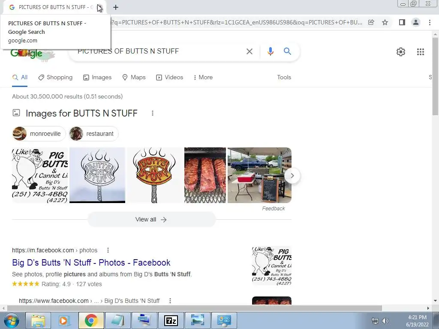Click Feedback under image results

click(x=273, y=209)
